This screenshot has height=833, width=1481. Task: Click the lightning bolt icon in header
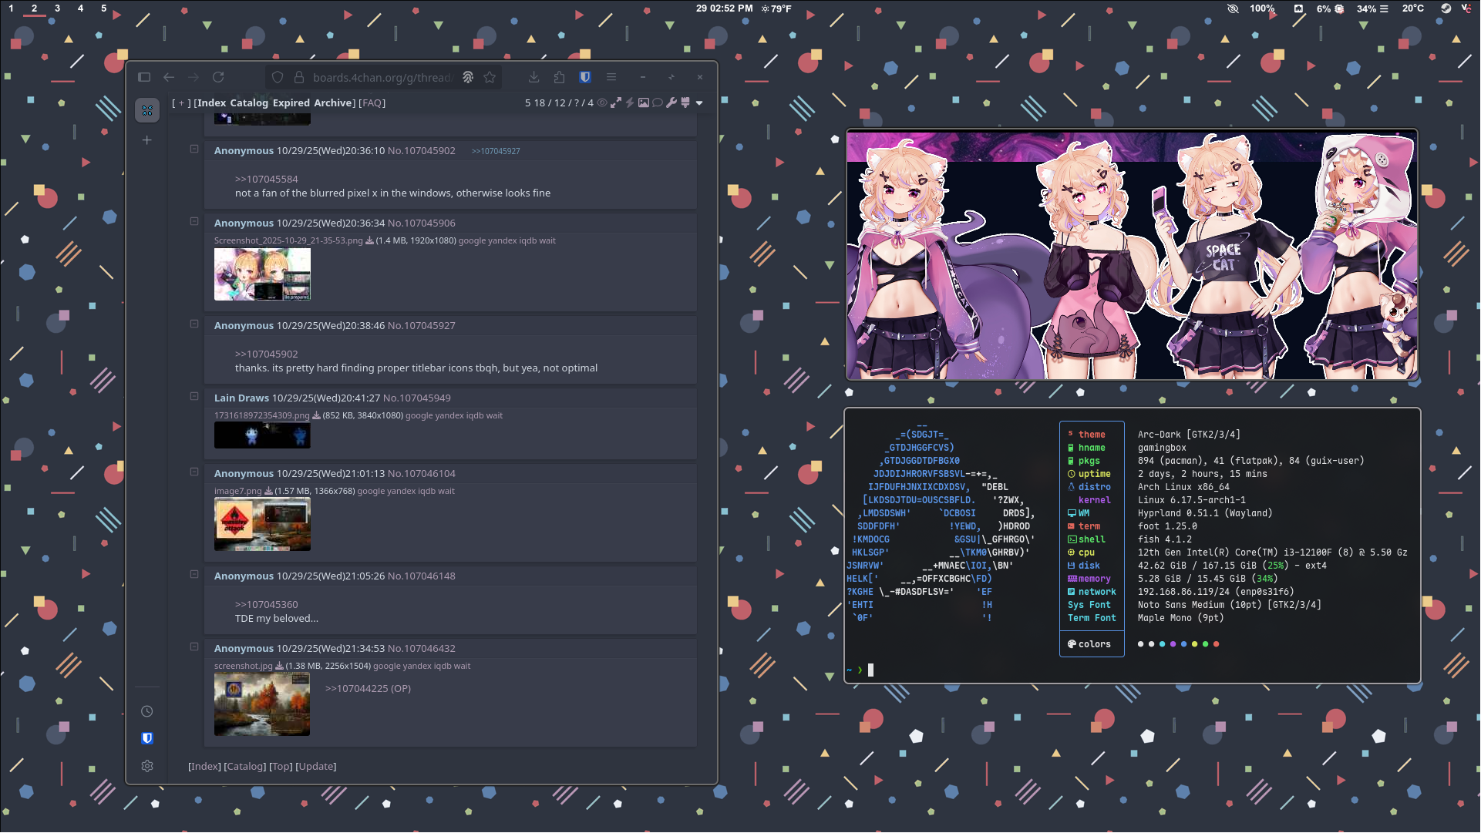click(x=630, y=102)
